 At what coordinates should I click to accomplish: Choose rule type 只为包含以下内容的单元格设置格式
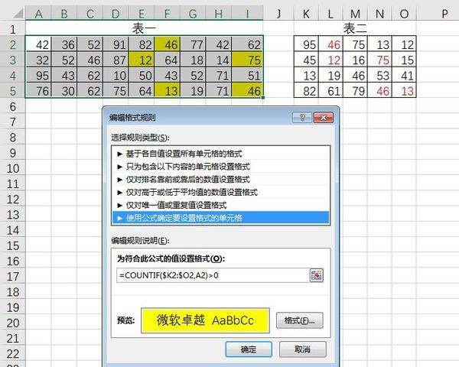pos(182,167)
